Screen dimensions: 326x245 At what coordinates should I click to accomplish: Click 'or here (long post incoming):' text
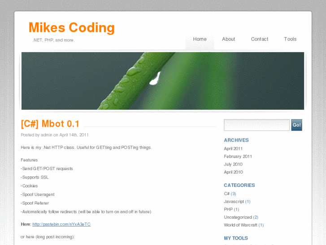point(48,237)
